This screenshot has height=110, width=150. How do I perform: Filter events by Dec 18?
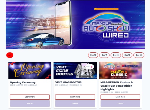click(116, 55)
